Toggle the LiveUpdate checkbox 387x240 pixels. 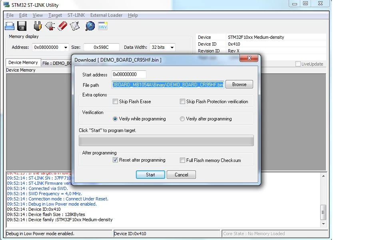[x=298, y=64]
